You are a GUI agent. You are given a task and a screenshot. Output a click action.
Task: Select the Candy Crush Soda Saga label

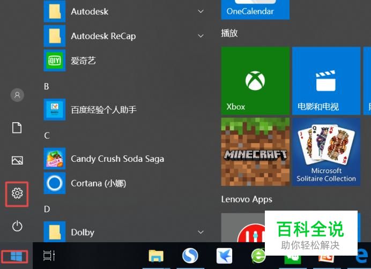[117, 159]
